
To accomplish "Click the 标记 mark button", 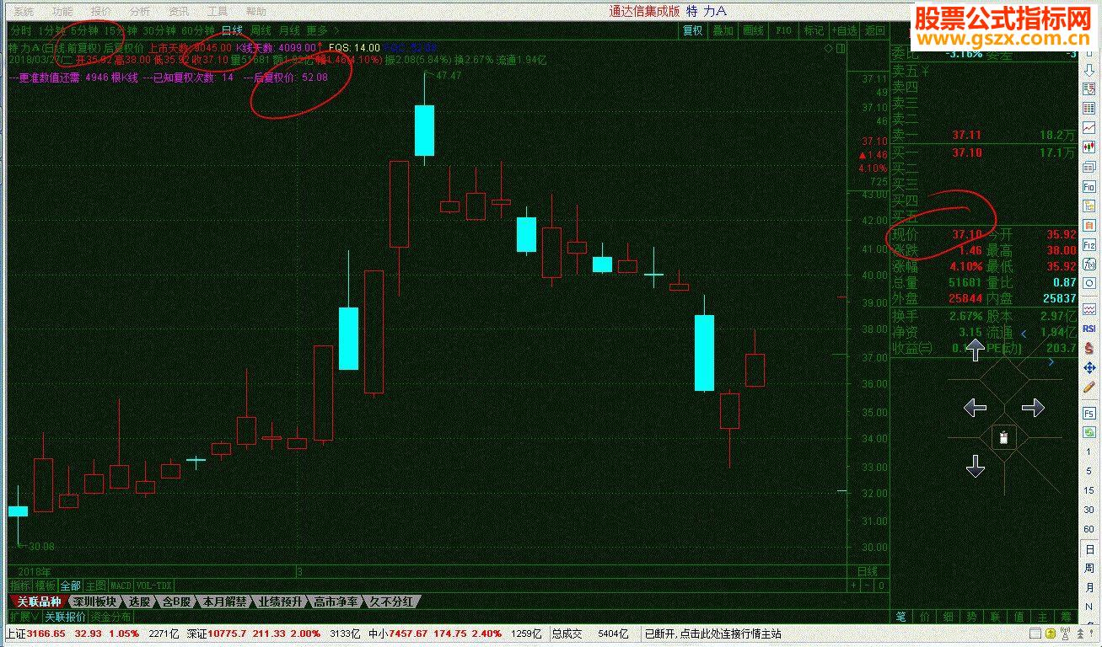I will 814,30.
